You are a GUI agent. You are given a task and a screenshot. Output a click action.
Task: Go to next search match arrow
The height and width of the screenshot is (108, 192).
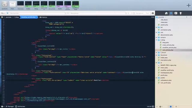tap(132, 13)
